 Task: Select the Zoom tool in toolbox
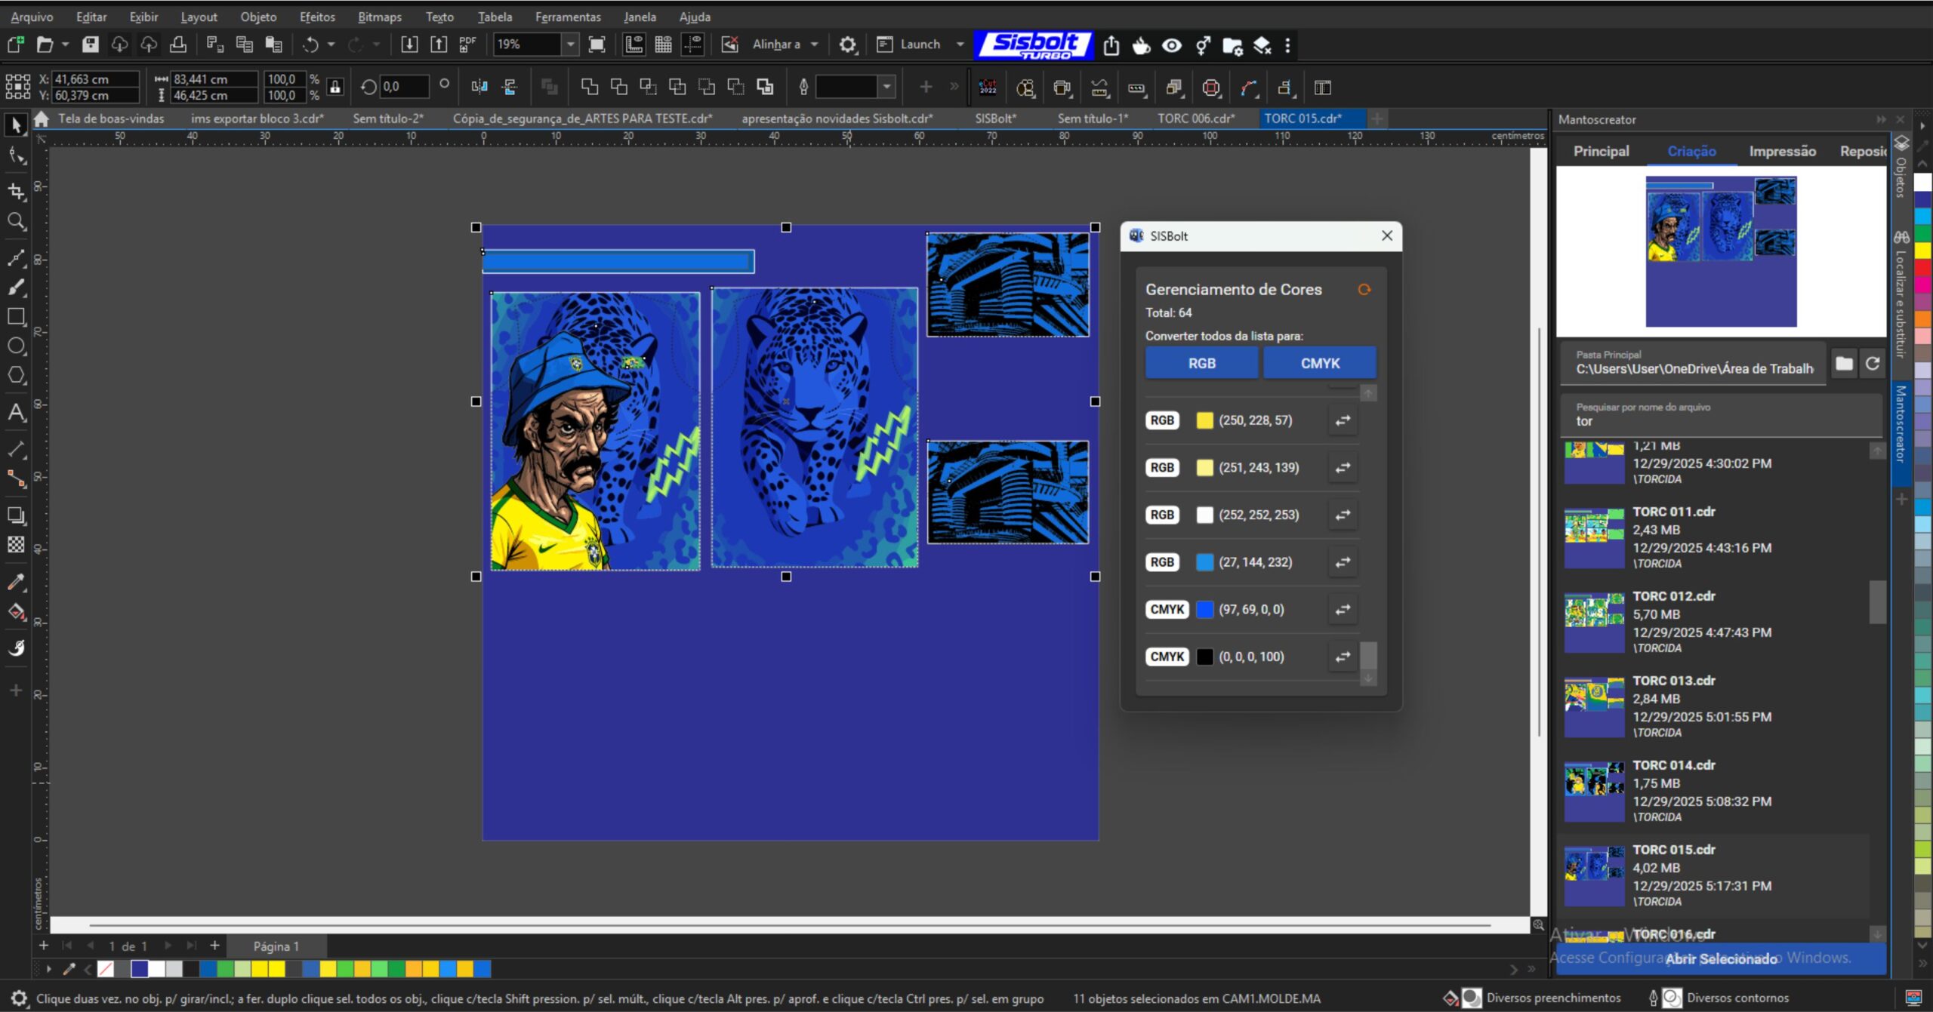point(16,221)
